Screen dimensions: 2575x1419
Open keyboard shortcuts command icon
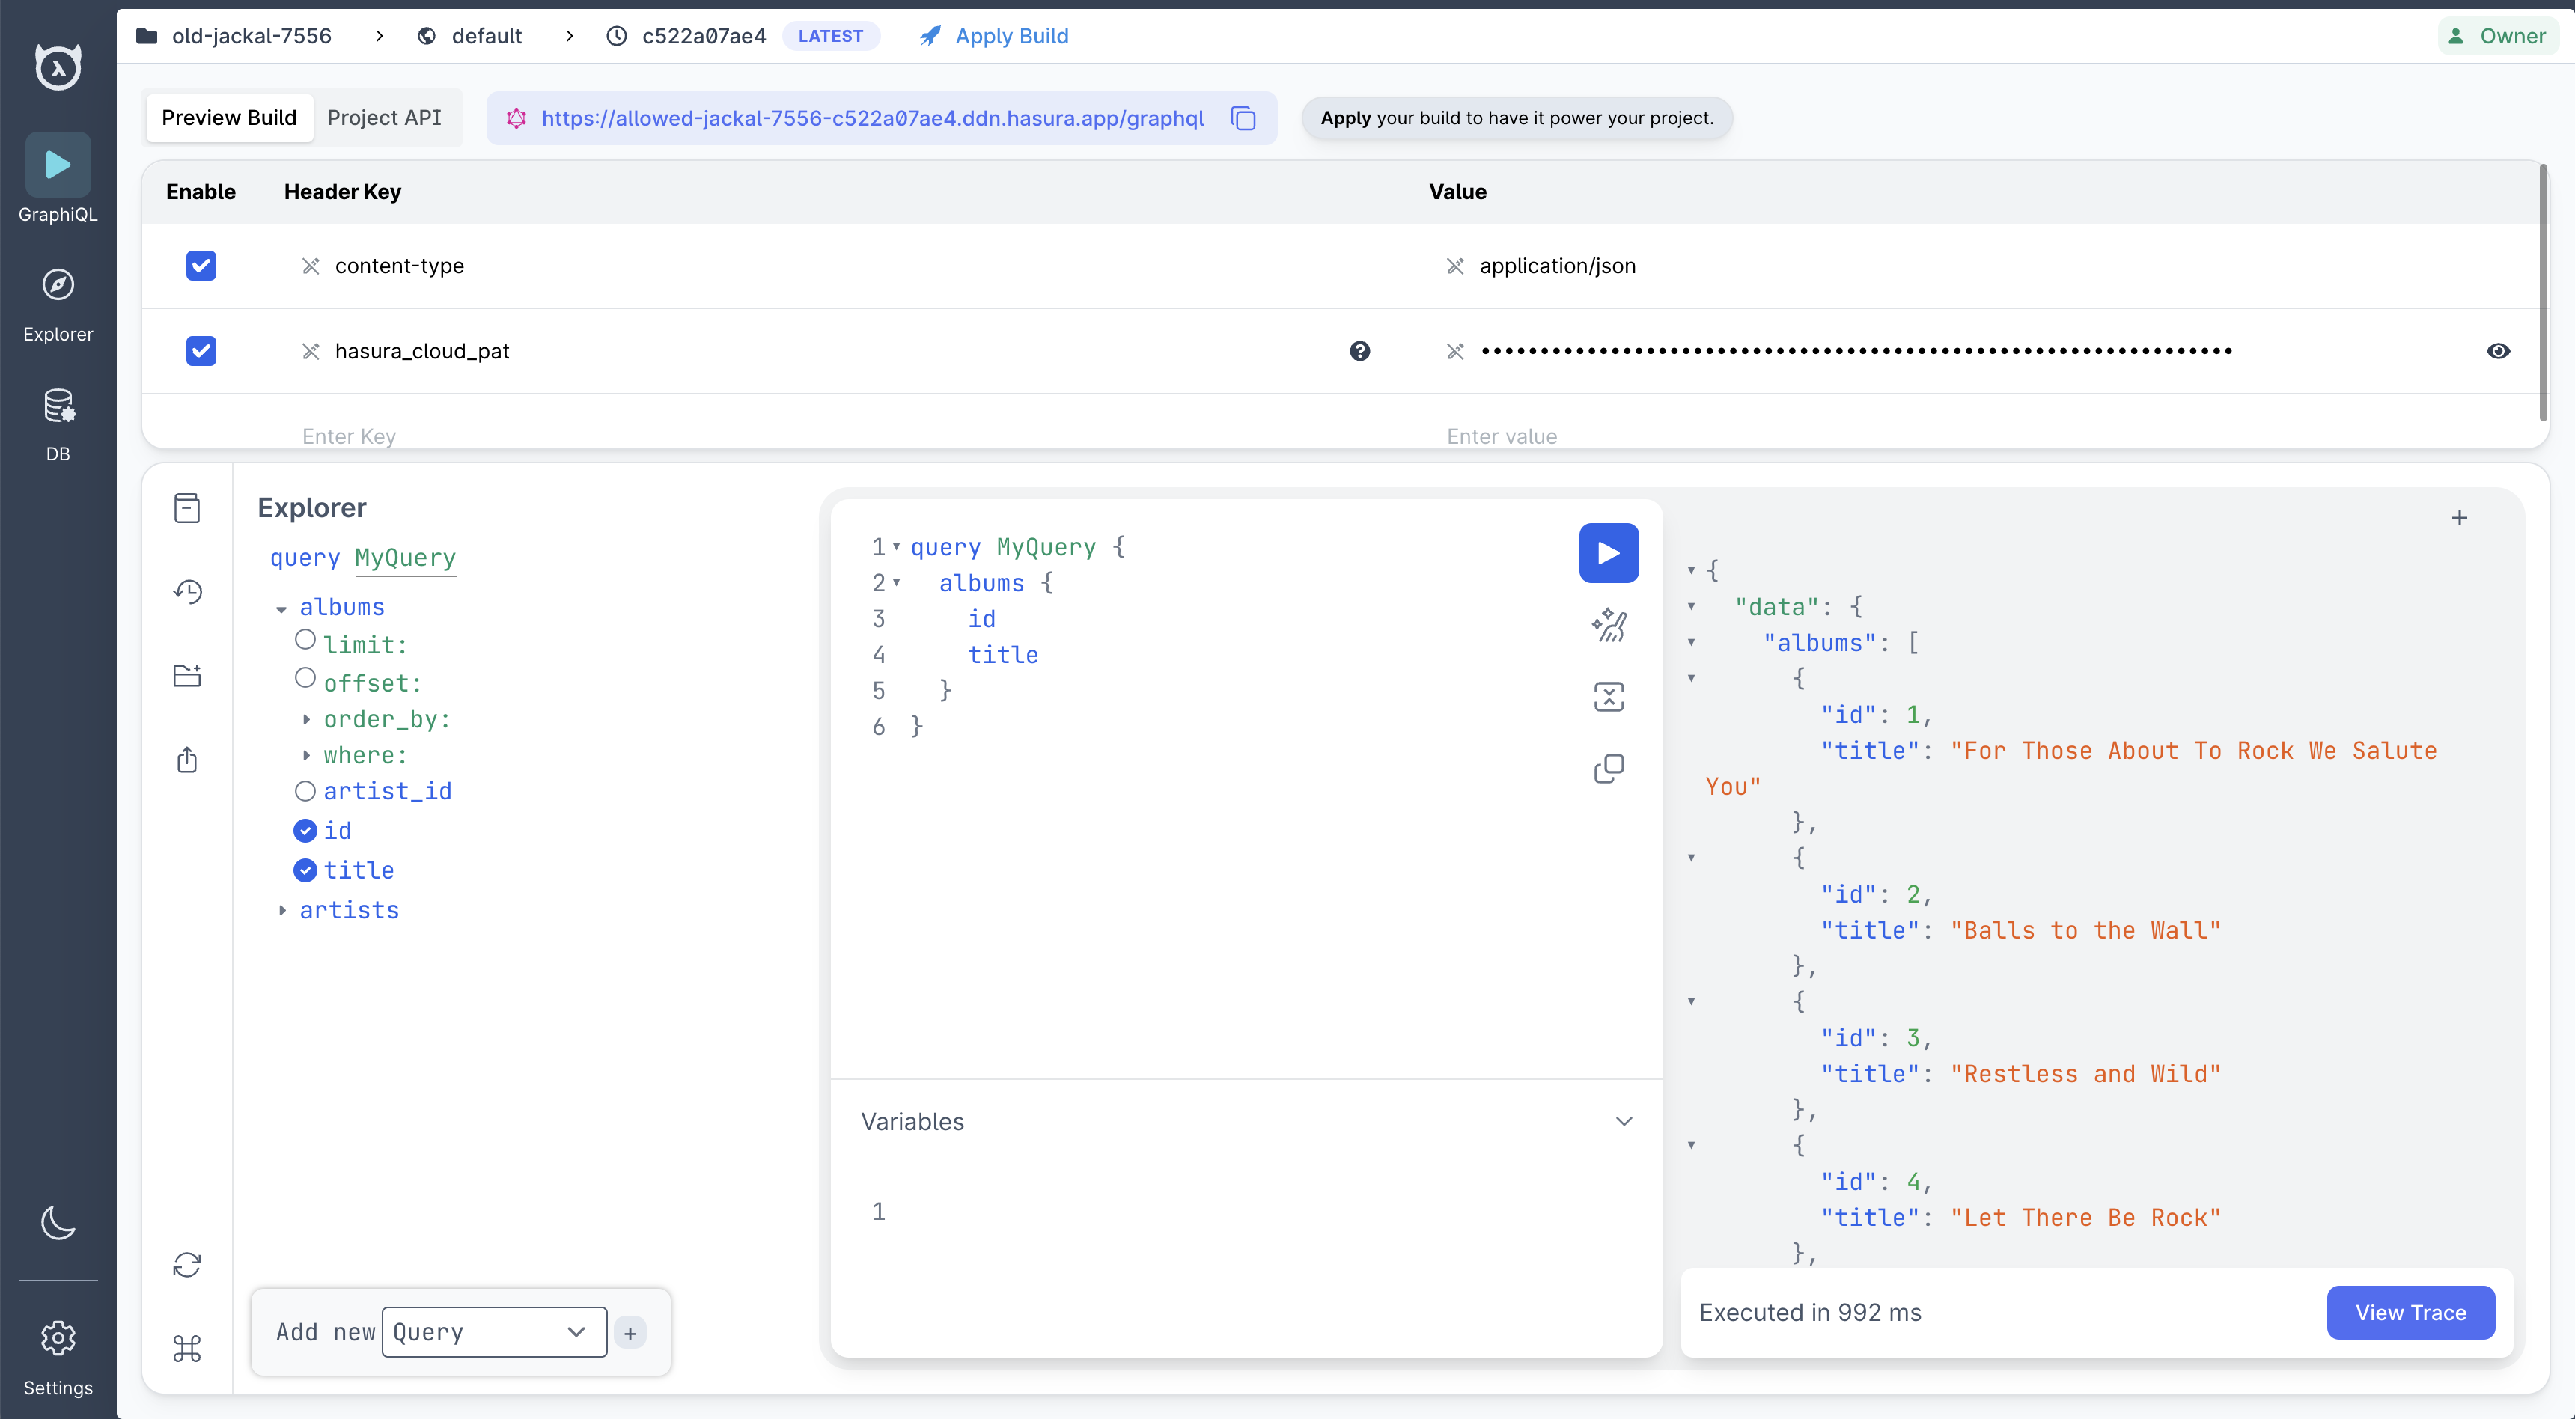(187, 1348)
